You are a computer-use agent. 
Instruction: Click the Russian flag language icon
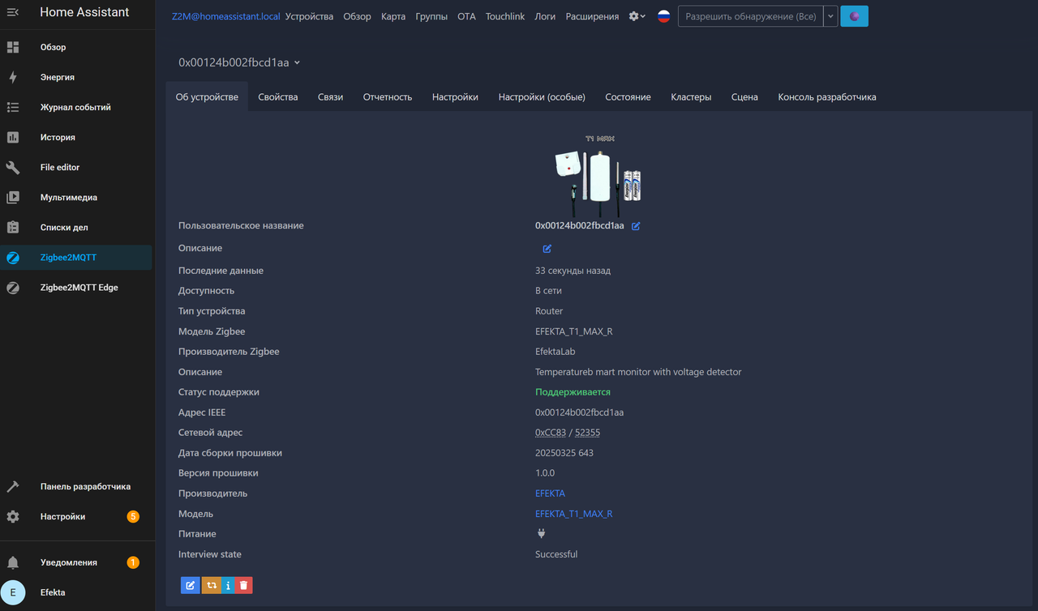[x=663, y=16]
